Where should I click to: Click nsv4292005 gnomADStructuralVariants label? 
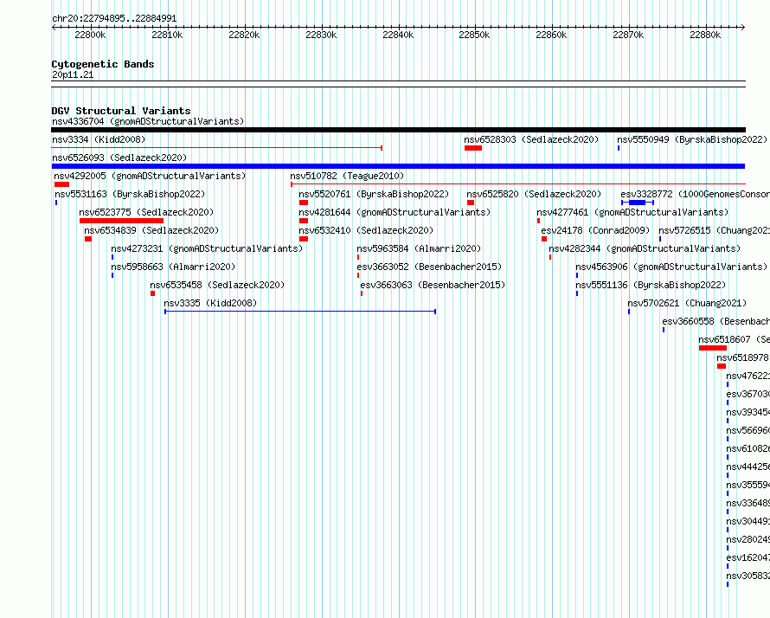click(150, 176)
